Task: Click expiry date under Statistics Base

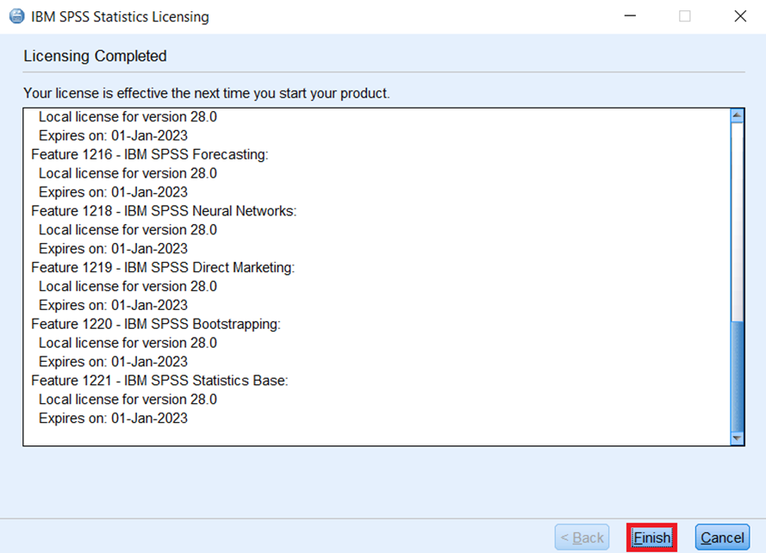Action: tap(113, 419)
